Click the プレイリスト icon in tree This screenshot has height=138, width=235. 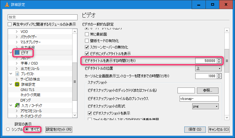pyautogui.click(x=17, y=74)
